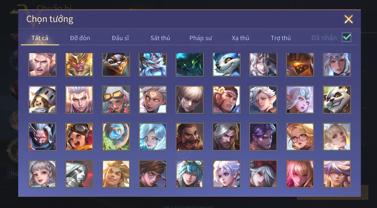Switch to the Trợ thủ tab
The width and height of the screenshot is (377, 208).
(281, 38)
